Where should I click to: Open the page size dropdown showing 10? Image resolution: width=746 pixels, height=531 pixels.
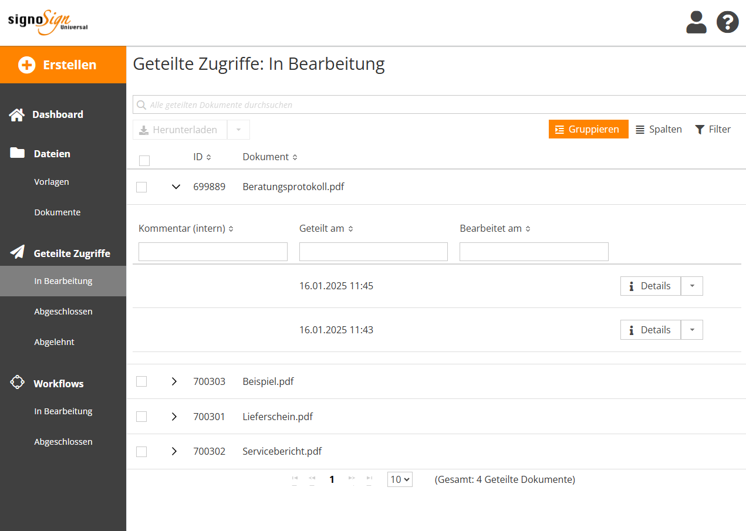400,479
